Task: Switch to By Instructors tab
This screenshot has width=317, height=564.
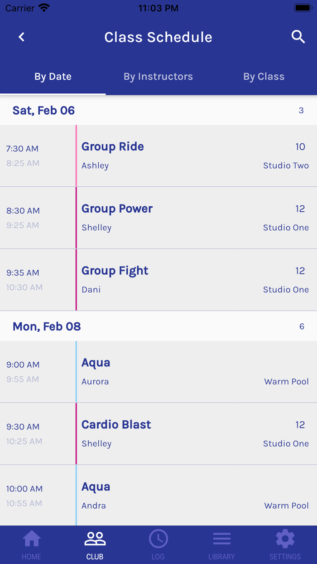Action: [158, 77]
